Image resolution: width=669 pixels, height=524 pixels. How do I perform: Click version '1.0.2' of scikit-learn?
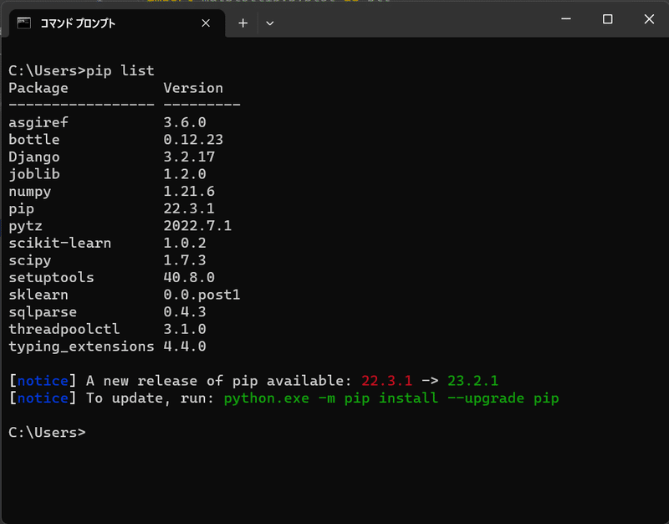185,243
